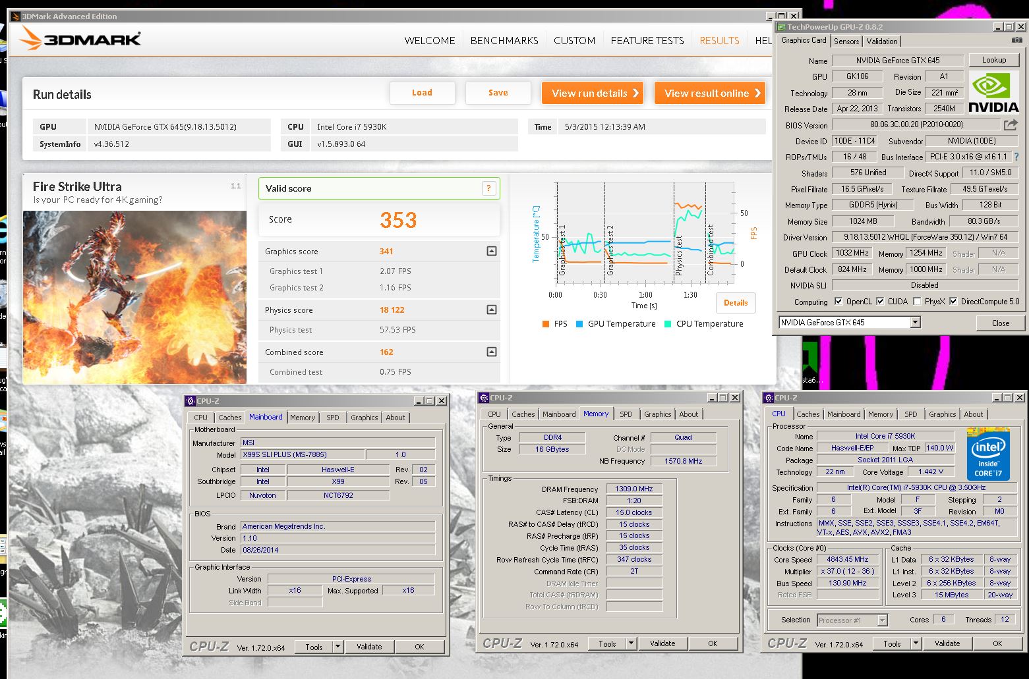Open FEATURE TESTS in 3DMark

point(647,40)
